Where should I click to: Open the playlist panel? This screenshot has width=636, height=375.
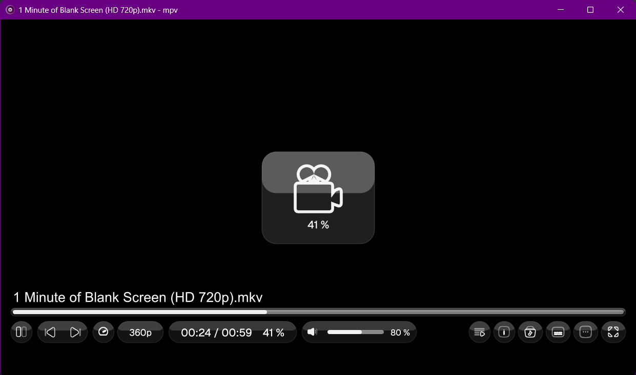click(480, 332)
